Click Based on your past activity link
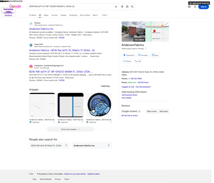Image resolution: width=214 pixels, height=183 pixels. 75,174
